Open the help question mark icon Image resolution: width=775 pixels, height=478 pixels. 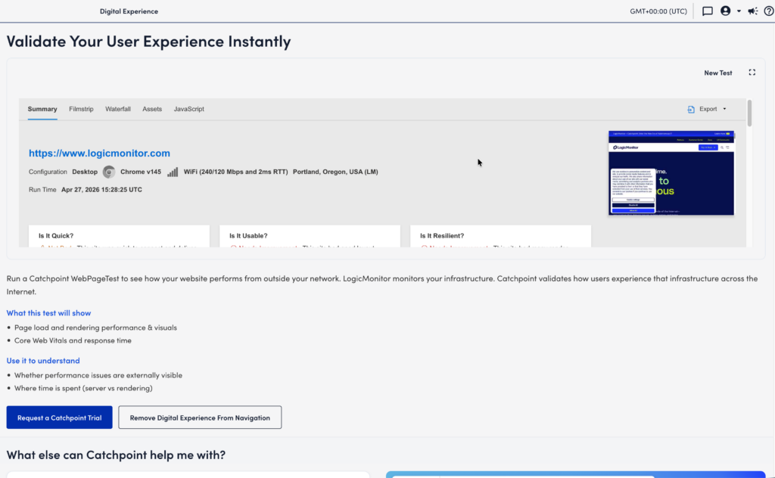[769, 11]
